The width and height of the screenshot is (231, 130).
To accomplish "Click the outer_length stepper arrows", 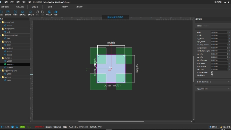I will (227, 66).
